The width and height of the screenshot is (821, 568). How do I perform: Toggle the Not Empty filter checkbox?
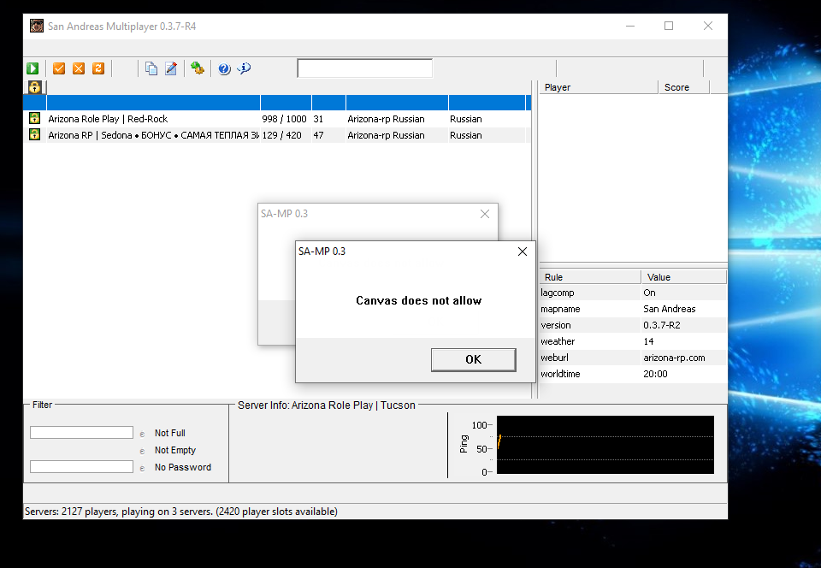point(142,452)
